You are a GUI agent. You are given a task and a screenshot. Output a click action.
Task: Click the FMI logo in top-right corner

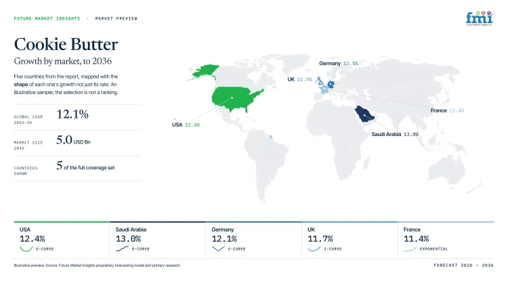coord(479,18)
